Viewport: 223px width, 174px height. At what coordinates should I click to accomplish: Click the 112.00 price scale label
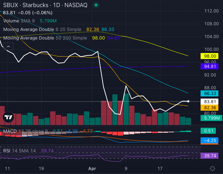coord(212,11)
